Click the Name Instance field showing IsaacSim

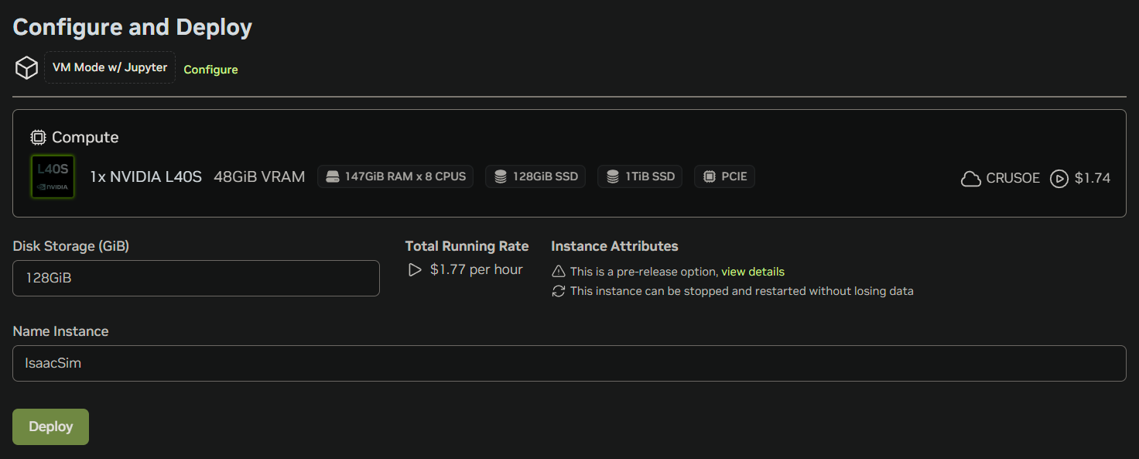click(x=569, y=363)
